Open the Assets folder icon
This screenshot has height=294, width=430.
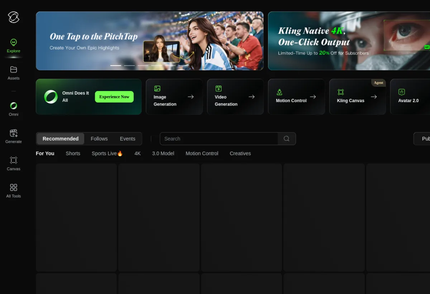[x=14, y=70]
